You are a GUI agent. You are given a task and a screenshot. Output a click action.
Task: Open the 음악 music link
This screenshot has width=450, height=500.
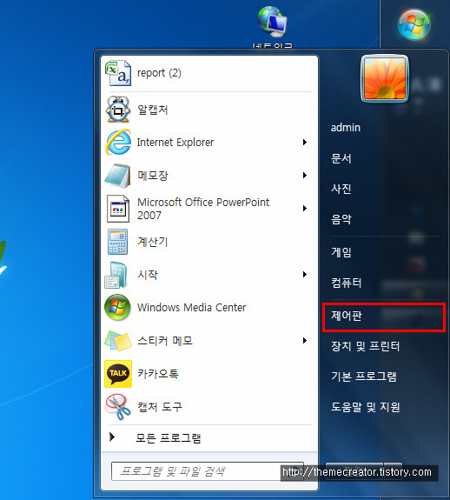341,219
